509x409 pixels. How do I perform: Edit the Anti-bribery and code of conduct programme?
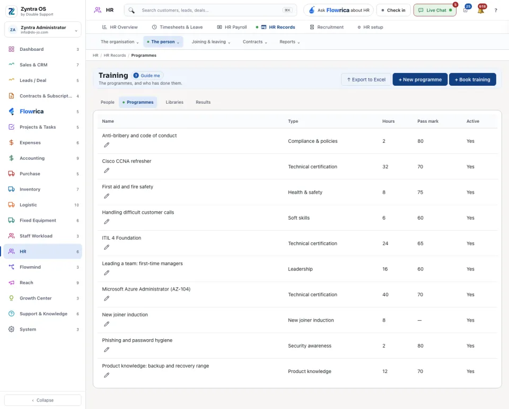(x=107, y=145)
